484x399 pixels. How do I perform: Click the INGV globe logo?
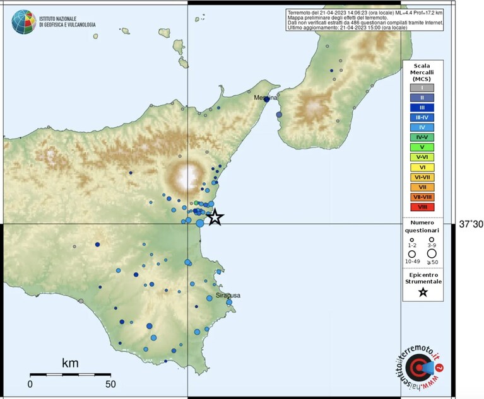click(24, 22)
